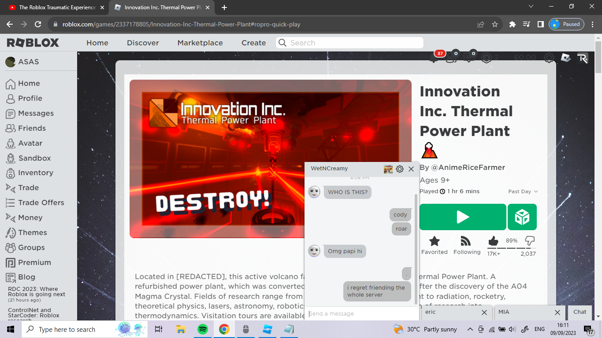
Task: Open Discover in top navigation
Action: tap(143, 43)
